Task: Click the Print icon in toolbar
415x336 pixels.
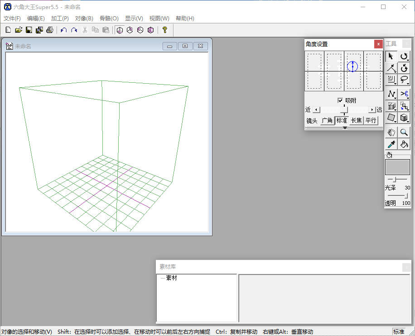Action: pos(50,30)
